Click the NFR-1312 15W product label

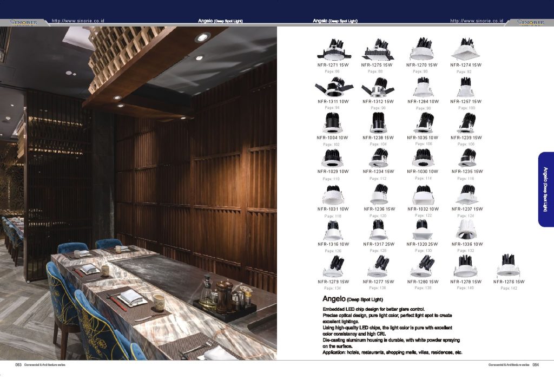click(378, 101)
